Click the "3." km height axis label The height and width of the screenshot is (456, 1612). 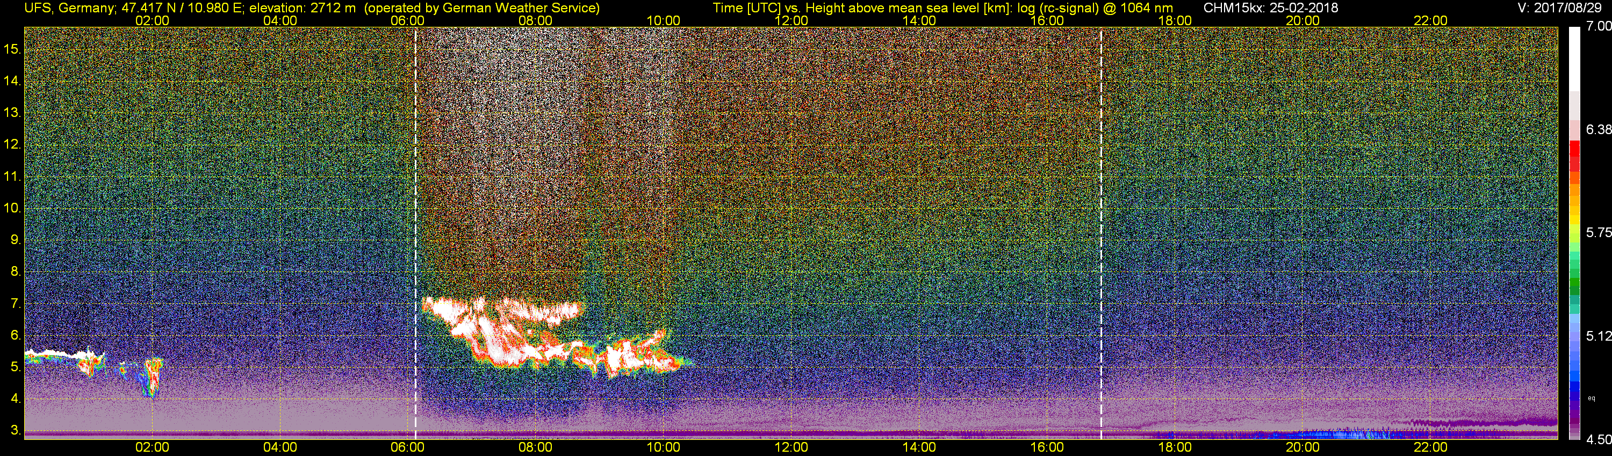(16, 430)
